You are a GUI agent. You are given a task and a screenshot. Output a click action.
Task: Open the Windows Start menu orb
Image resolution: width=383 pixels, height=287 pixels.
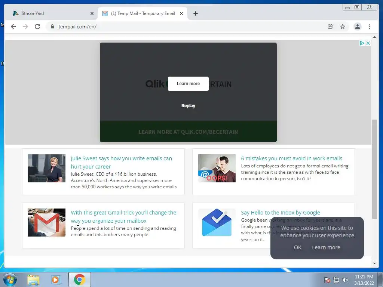(10, 280)
